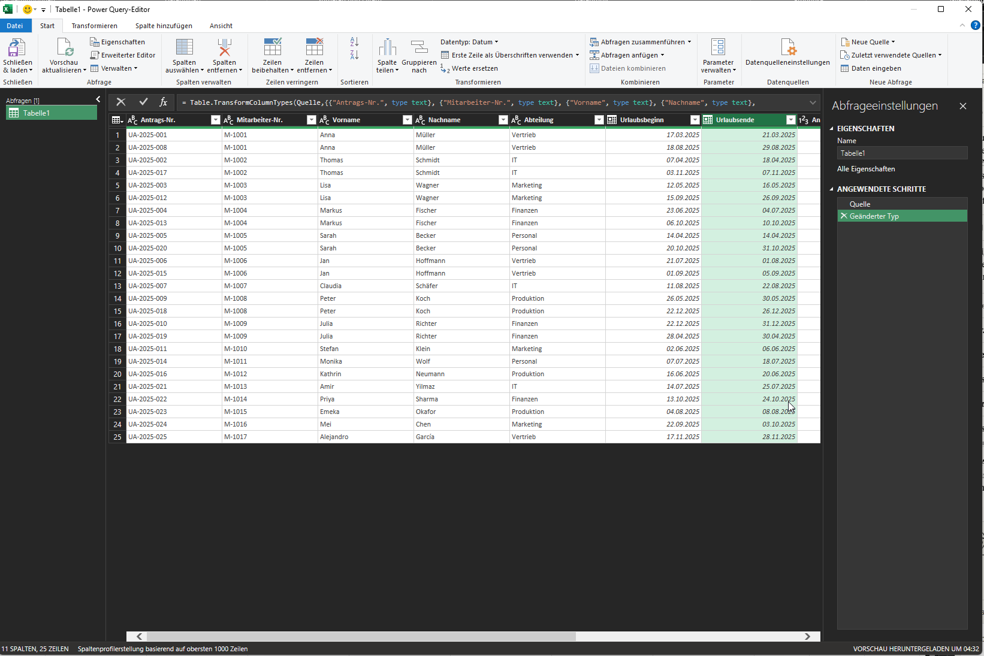
Task: Close the Abfrageeinstellungen pane
Action: (x=963, y=106)
